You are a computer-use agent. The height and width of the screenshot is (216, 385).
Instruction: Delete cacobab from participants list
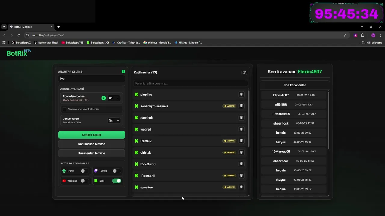[241, 118]
